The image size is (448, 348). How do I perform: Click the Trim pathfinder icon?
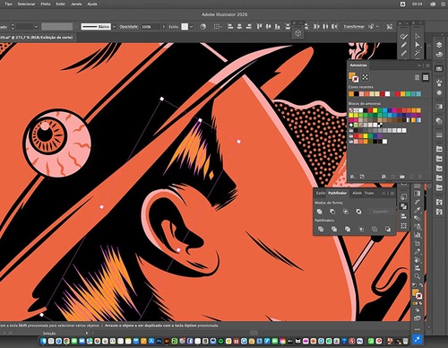click(x=334, y=229)
